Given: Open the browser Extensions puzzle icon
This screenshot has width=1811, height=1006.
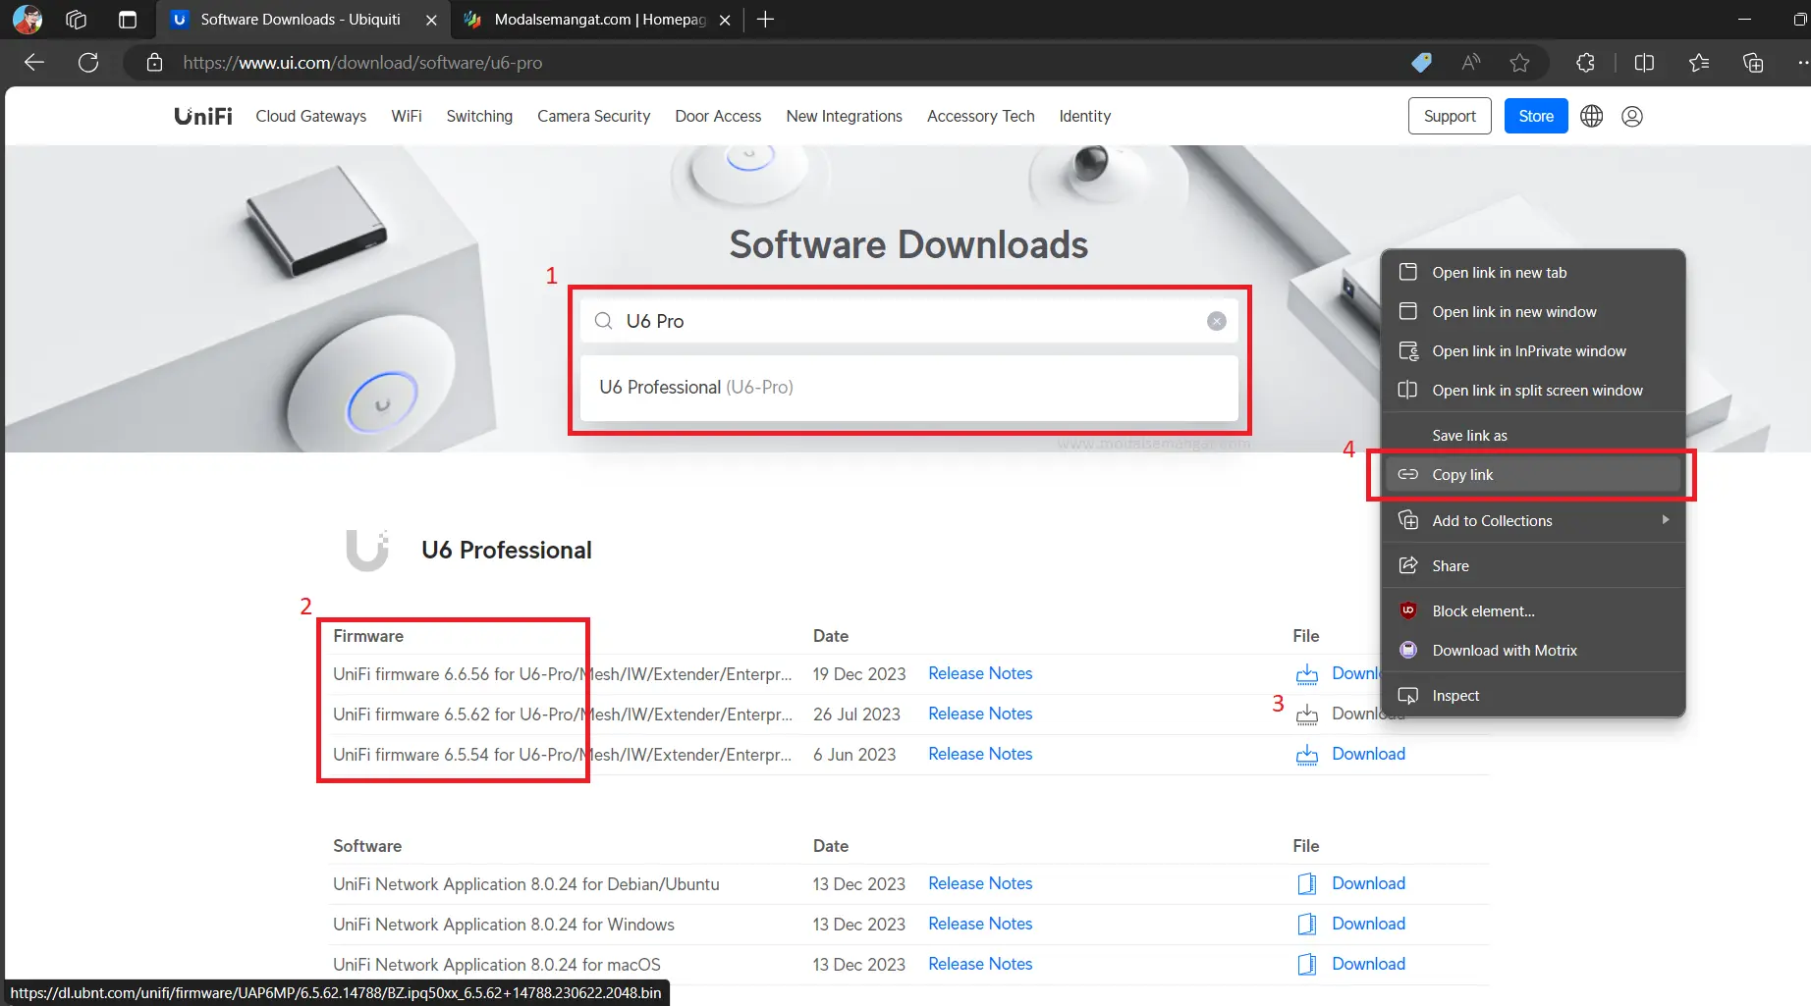Looking at the screenshot, I should (1585, 63).
